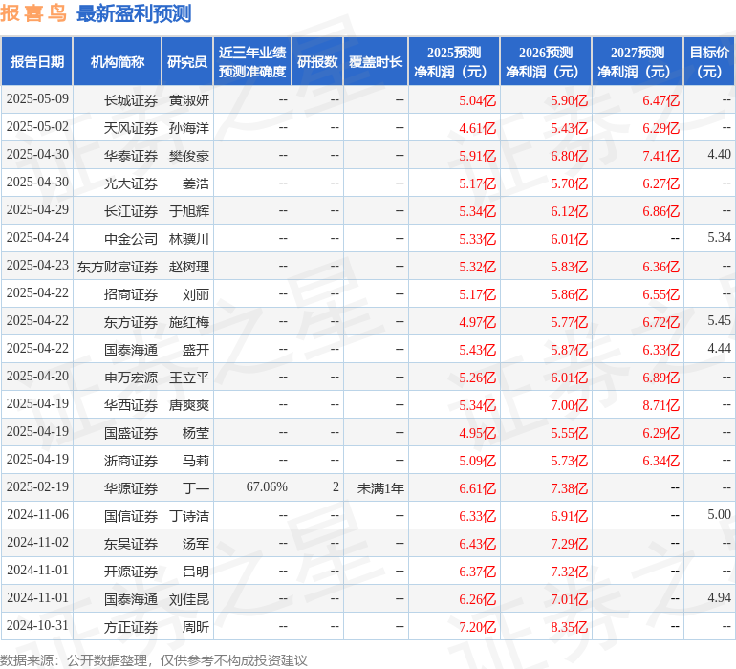This screenshot has height=669, width=736.
Task: Click the 最新盈利预测 heading
Action: (134, 13)
